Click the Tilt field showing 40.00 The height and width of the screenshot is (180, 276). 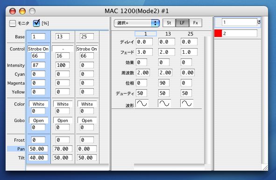coord(38,158)
